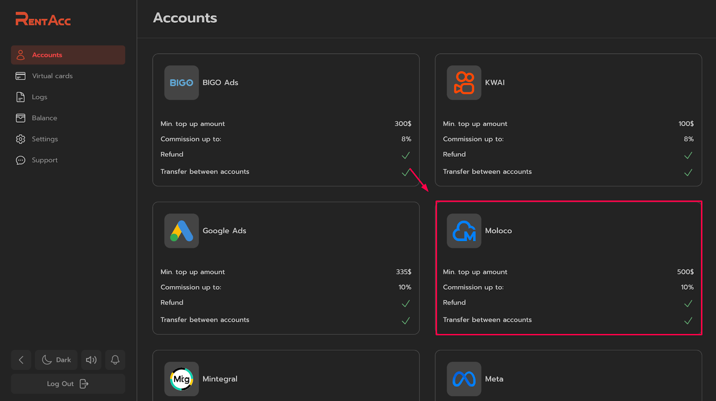Select the Mintegral account title
This screenshot has height=401, width=716.
tap(220, 379)
